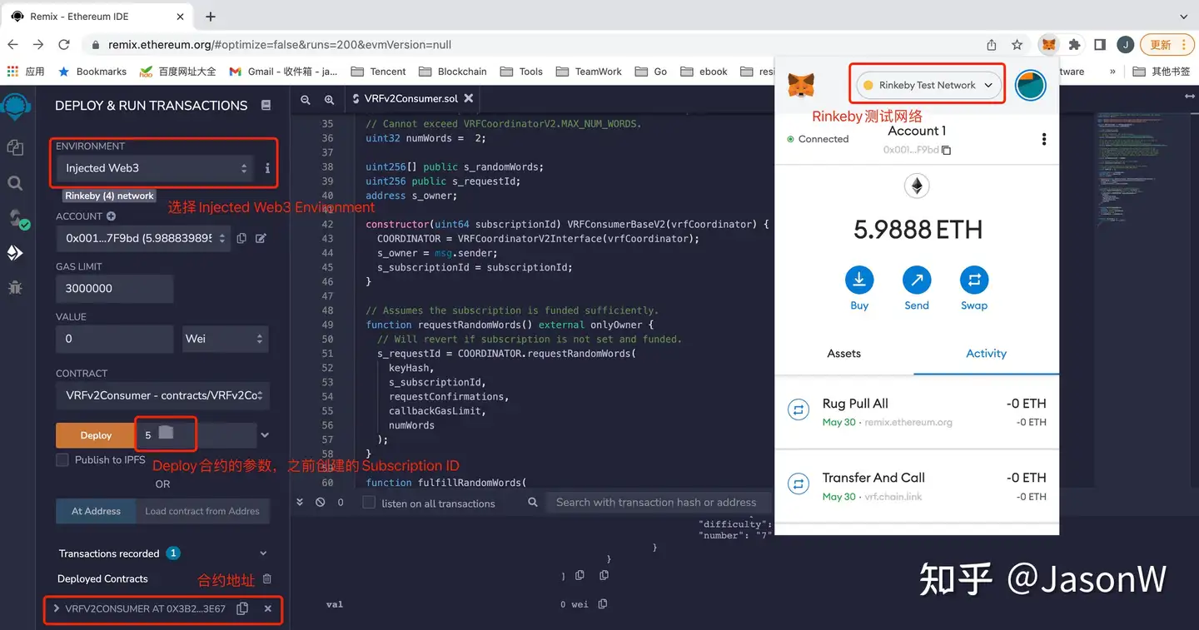
Task: Open the sidebar Search icon
Action: pos(15,183)
